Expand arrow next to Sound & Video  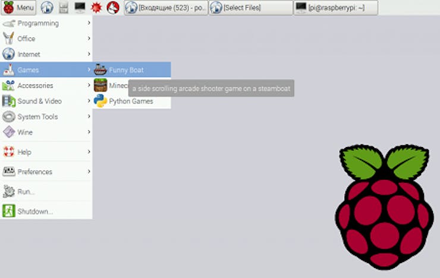(89, 101)
